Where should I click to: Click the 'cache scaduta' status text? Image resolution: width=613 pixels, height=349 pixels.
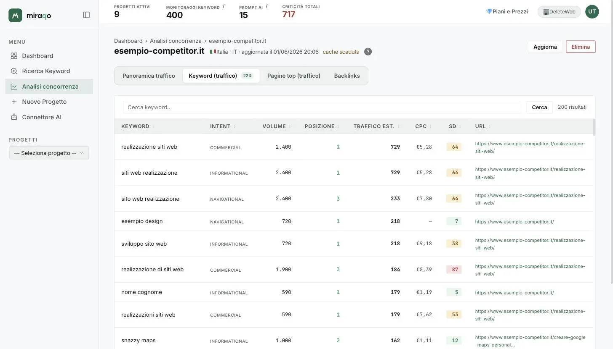(341, 52)
